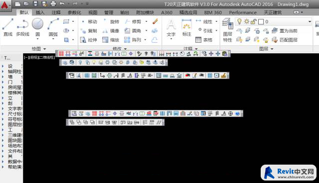319x183 pixels.
Task: Select the 圆弧 arc tool
Action: [53, 27]
